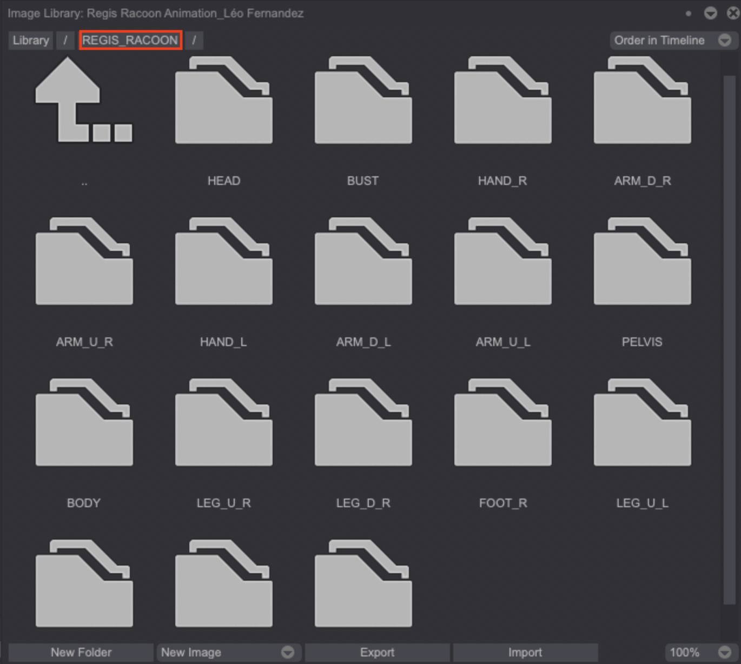The image size is (741, 664).
Task: Go to Library root via the breadcrumb
Action: [30, 40]
